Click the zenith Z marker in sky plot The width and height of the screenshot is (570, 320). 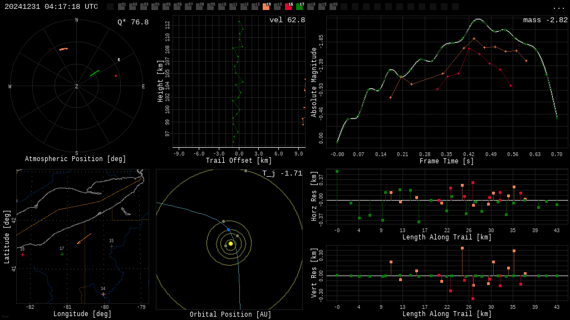(76, 86)
